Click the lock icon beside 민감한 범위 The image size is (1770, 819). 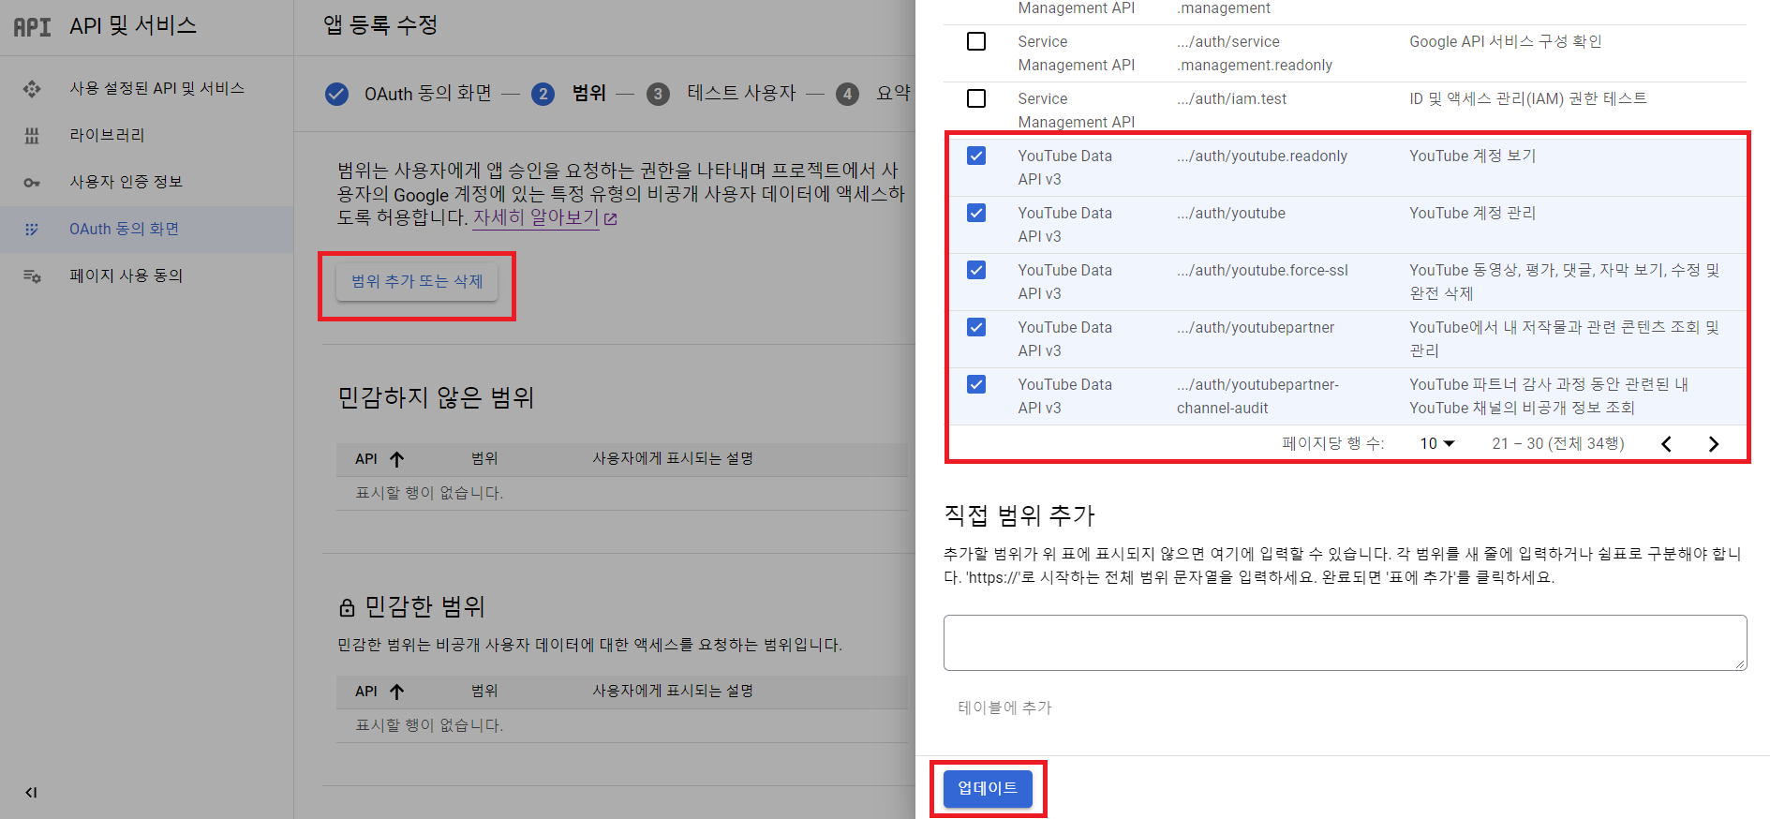coord(347,608)
